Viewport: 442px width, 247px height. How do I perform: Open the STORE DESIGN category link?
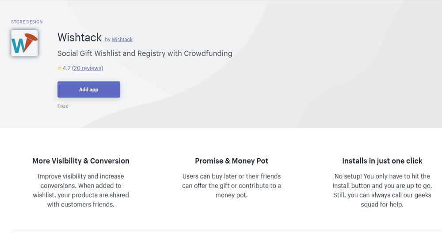tap(27, 22)
